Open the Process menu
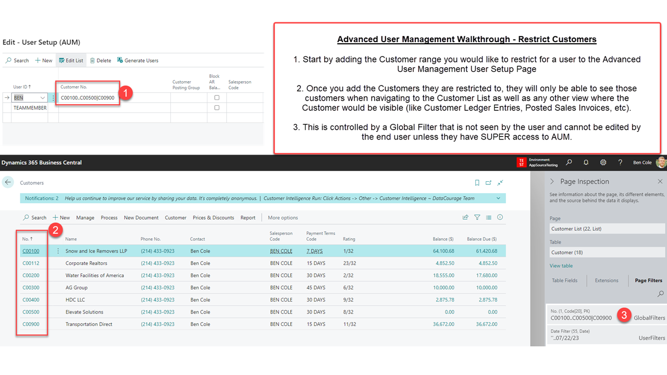Image resolution: width=667 pixels, height=375 pixels. point(109,218)
